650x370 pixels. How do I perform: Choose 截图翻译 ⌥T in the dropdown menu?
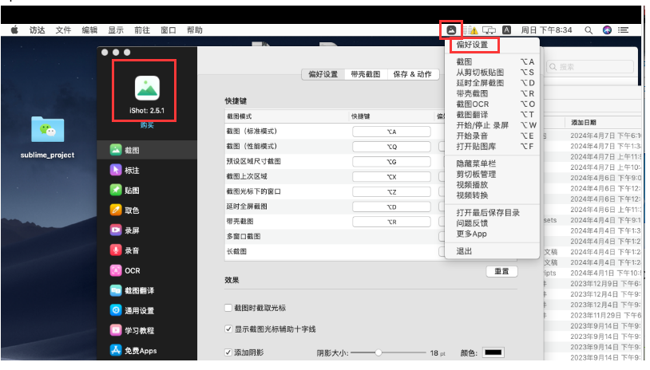(x=492, y=115)
